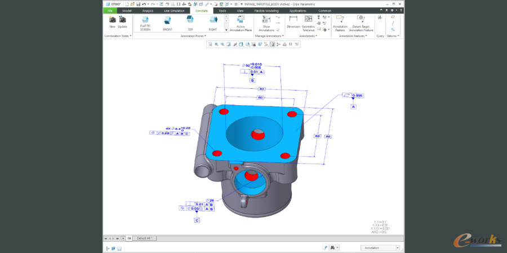Show the model tree in status bar
The width and height of the screenshot is (507, 253).
click(108, 249)
